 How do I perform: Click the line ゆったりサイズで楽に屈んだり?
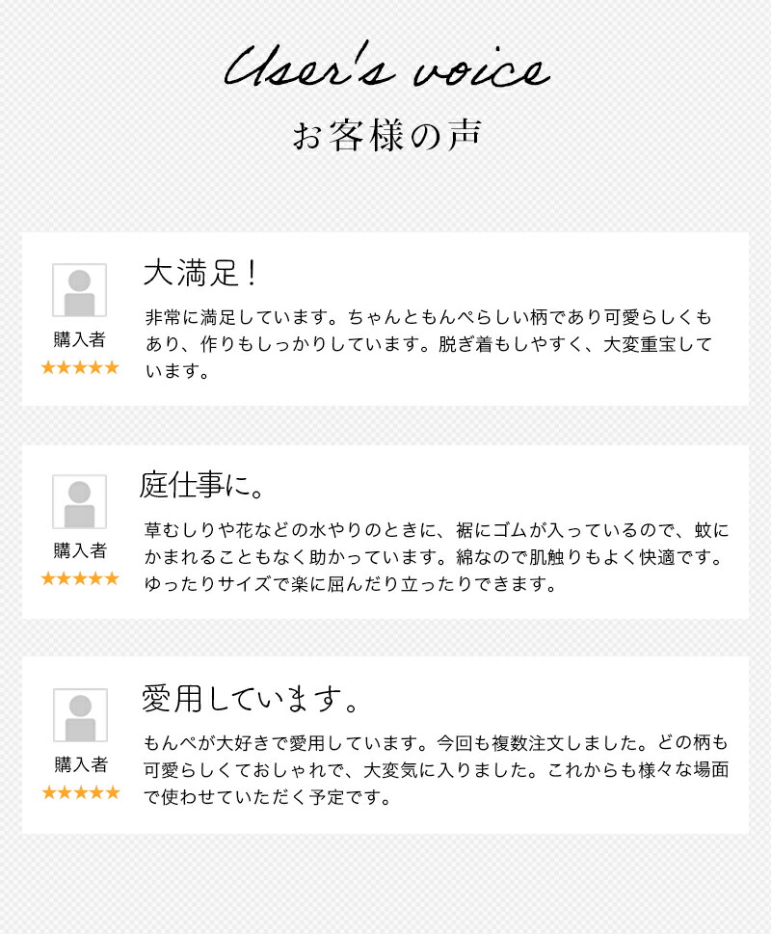tap(350, 584)
